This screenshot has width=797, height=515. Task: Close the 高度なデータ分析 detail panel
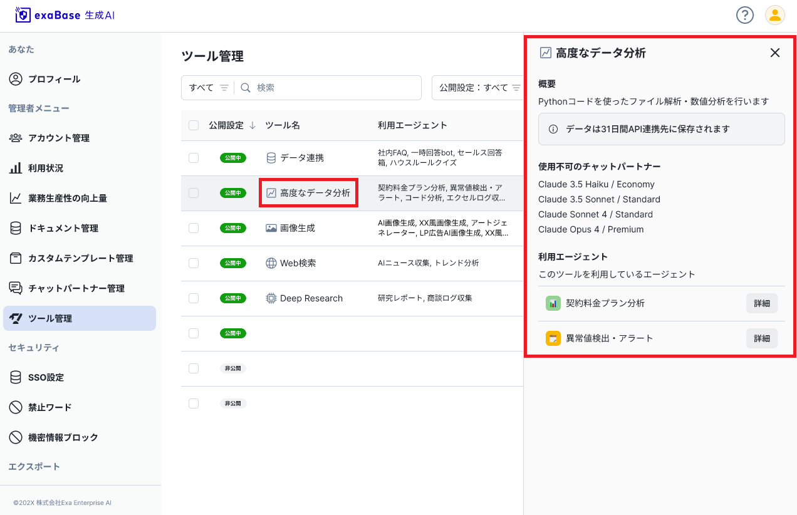pyautogui.click(x=775, y=53)
